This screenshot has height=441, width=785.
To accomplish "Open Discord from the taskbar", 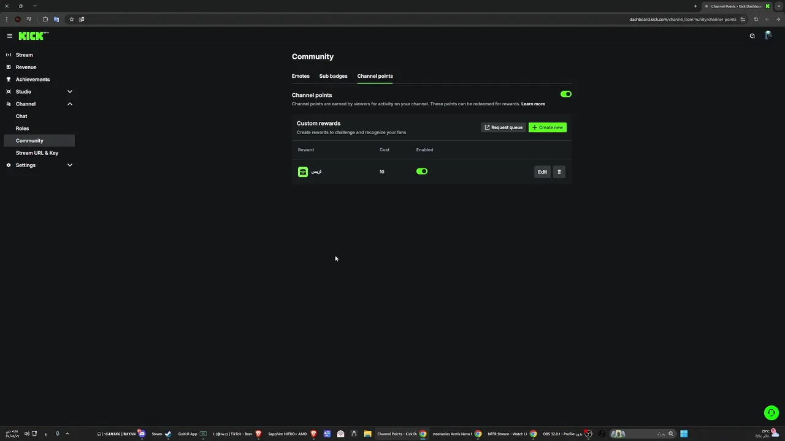I will pyautogui.click(x=121, y=434).
